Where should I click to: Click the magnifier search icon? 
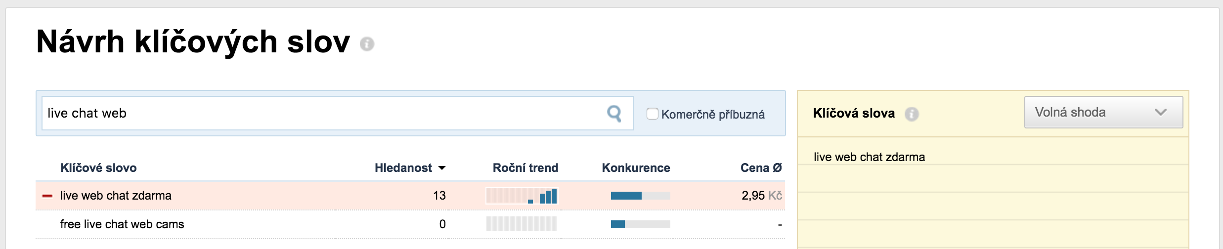coord(614,114)
